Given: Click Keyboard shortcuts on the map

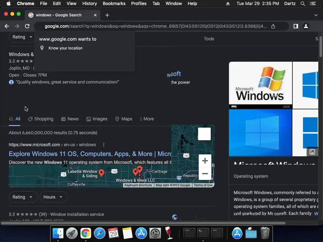Looking at the screenshot, I should [x=138, y=185].
